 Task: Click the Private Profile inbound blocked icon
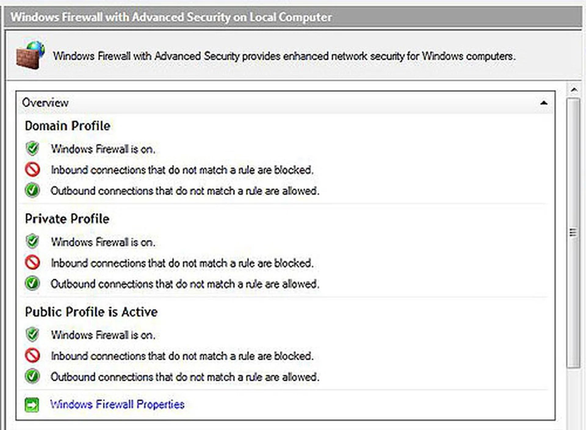pos(32,263)
